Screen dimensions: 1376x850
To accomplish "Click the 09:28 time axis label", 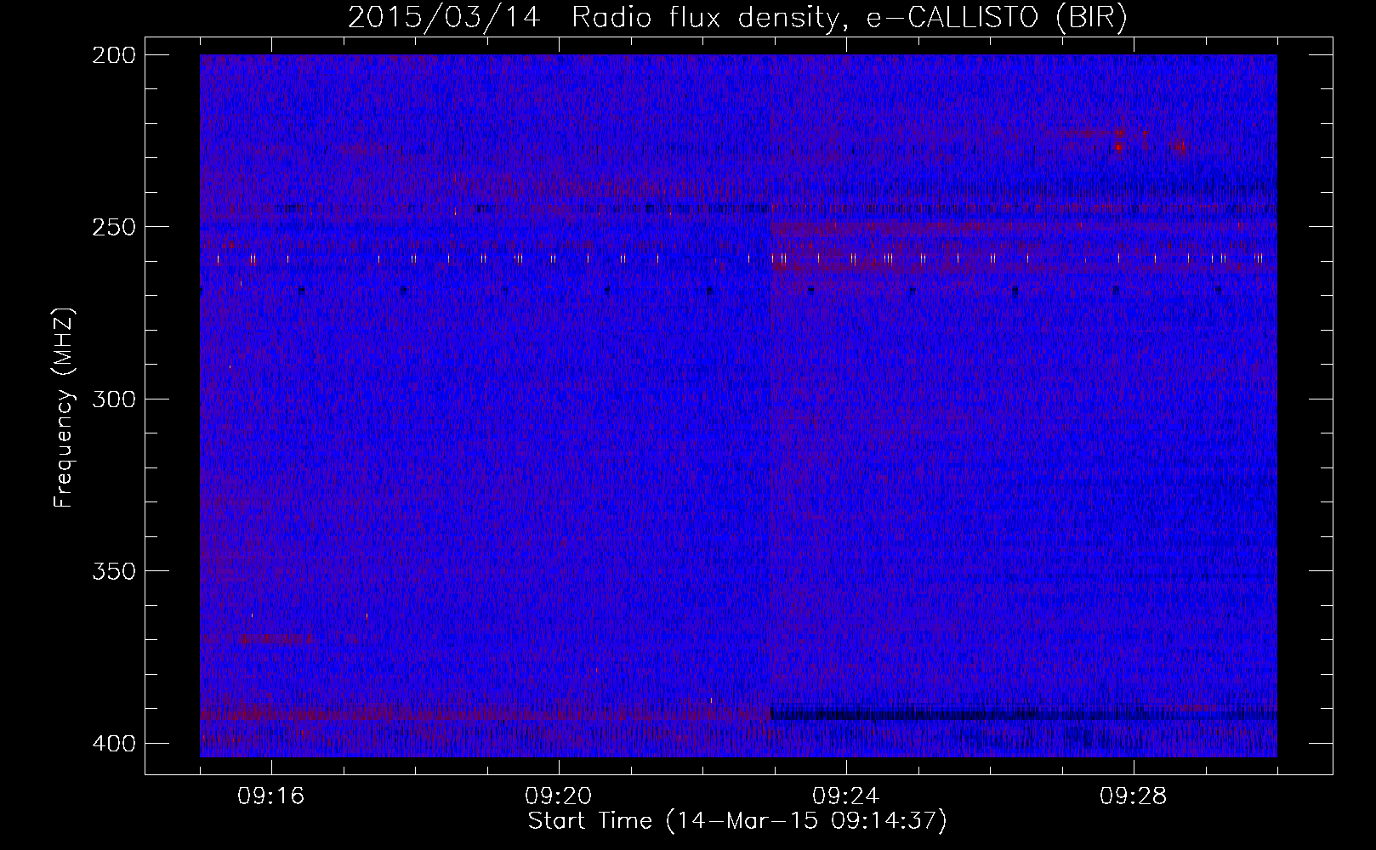I will pyautogui.click(x=1134, y=796).
